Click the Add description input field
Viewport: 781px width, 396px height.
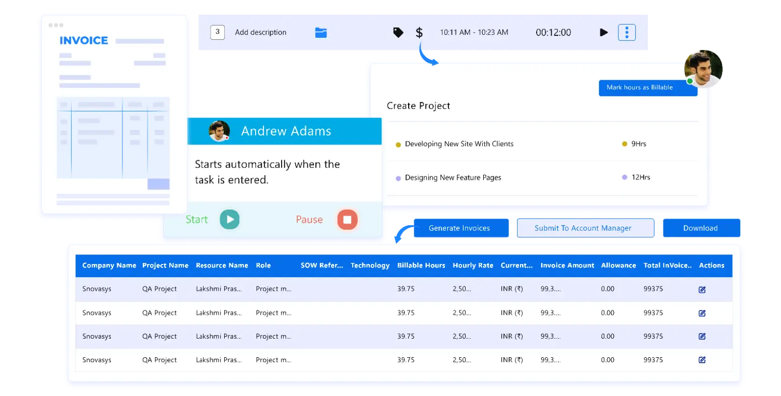[261, 32]
